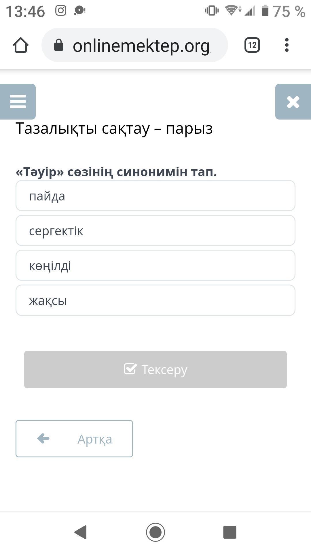Open the tab switcher showing 12 tabs

click(x=252, y=45)
